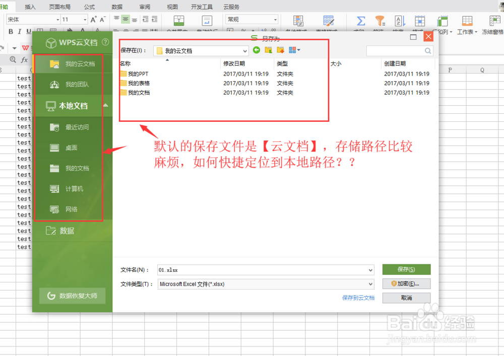Select the 我的表格 folder
The image size is (504, 356).
click(x=135, y=84)
